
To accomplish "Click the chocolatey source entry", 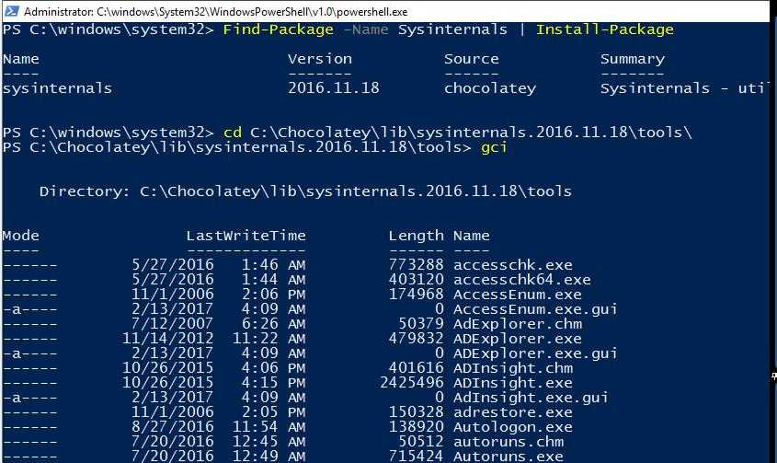I will coord(489,88).
